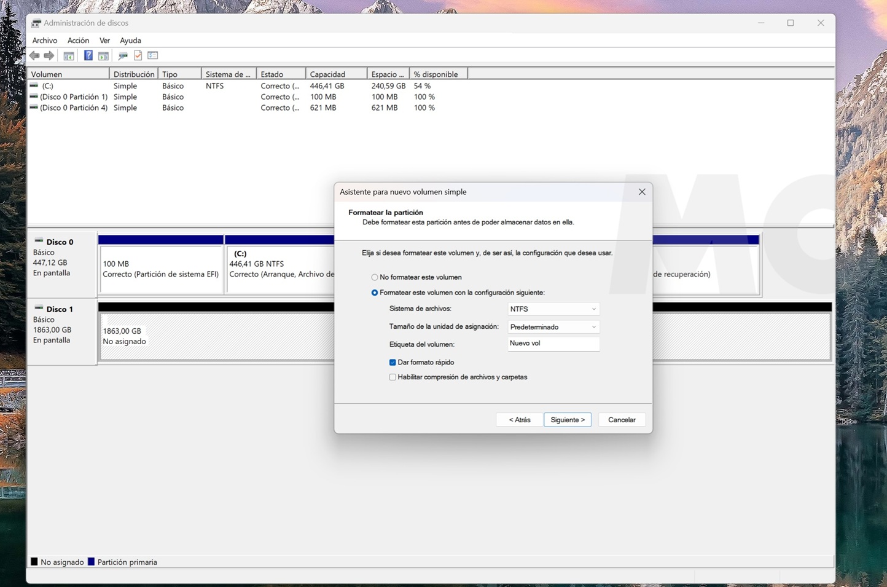Sort the list by the Capacidad column header
Viewport: 887px width, 587px height.
pos(335,74)
